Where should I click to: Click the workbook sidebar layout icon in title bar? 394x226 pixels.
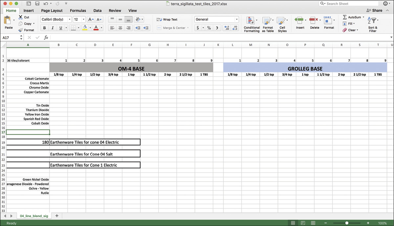29,4
